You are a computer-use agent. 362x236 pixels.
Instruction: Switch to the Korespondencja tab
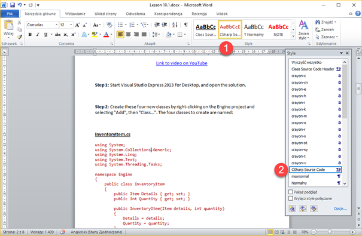[168, 14]
